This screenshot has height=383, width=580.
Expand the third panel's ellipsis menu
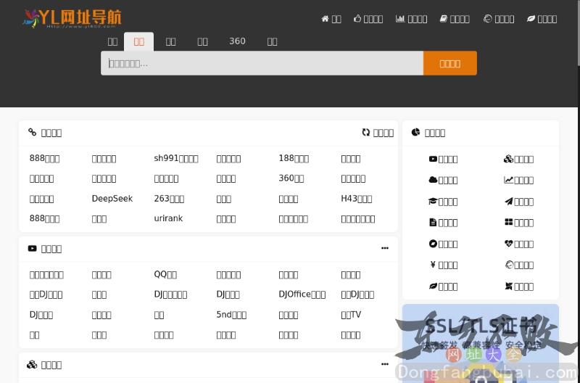[x=385, y=364]
